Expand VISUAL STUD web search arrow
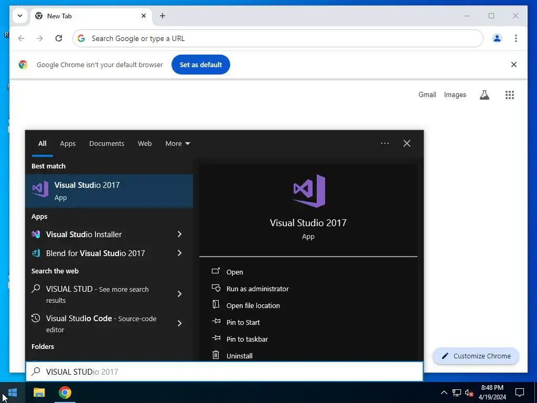Screen dimensions: 537x403 tap(179, 294)
